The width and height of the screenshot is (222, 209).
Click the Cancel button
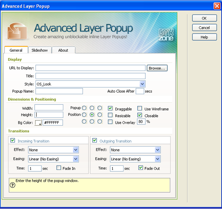point(204,28)
